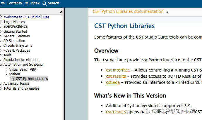Click the Contents list icon

[3, 4]
